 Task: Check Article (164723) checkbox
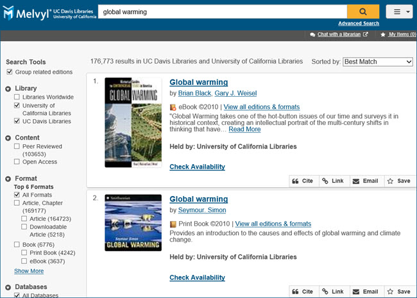coord(24,219)
